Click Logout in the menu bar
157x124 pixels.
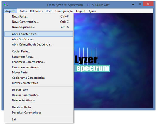[x=81, y=11]
